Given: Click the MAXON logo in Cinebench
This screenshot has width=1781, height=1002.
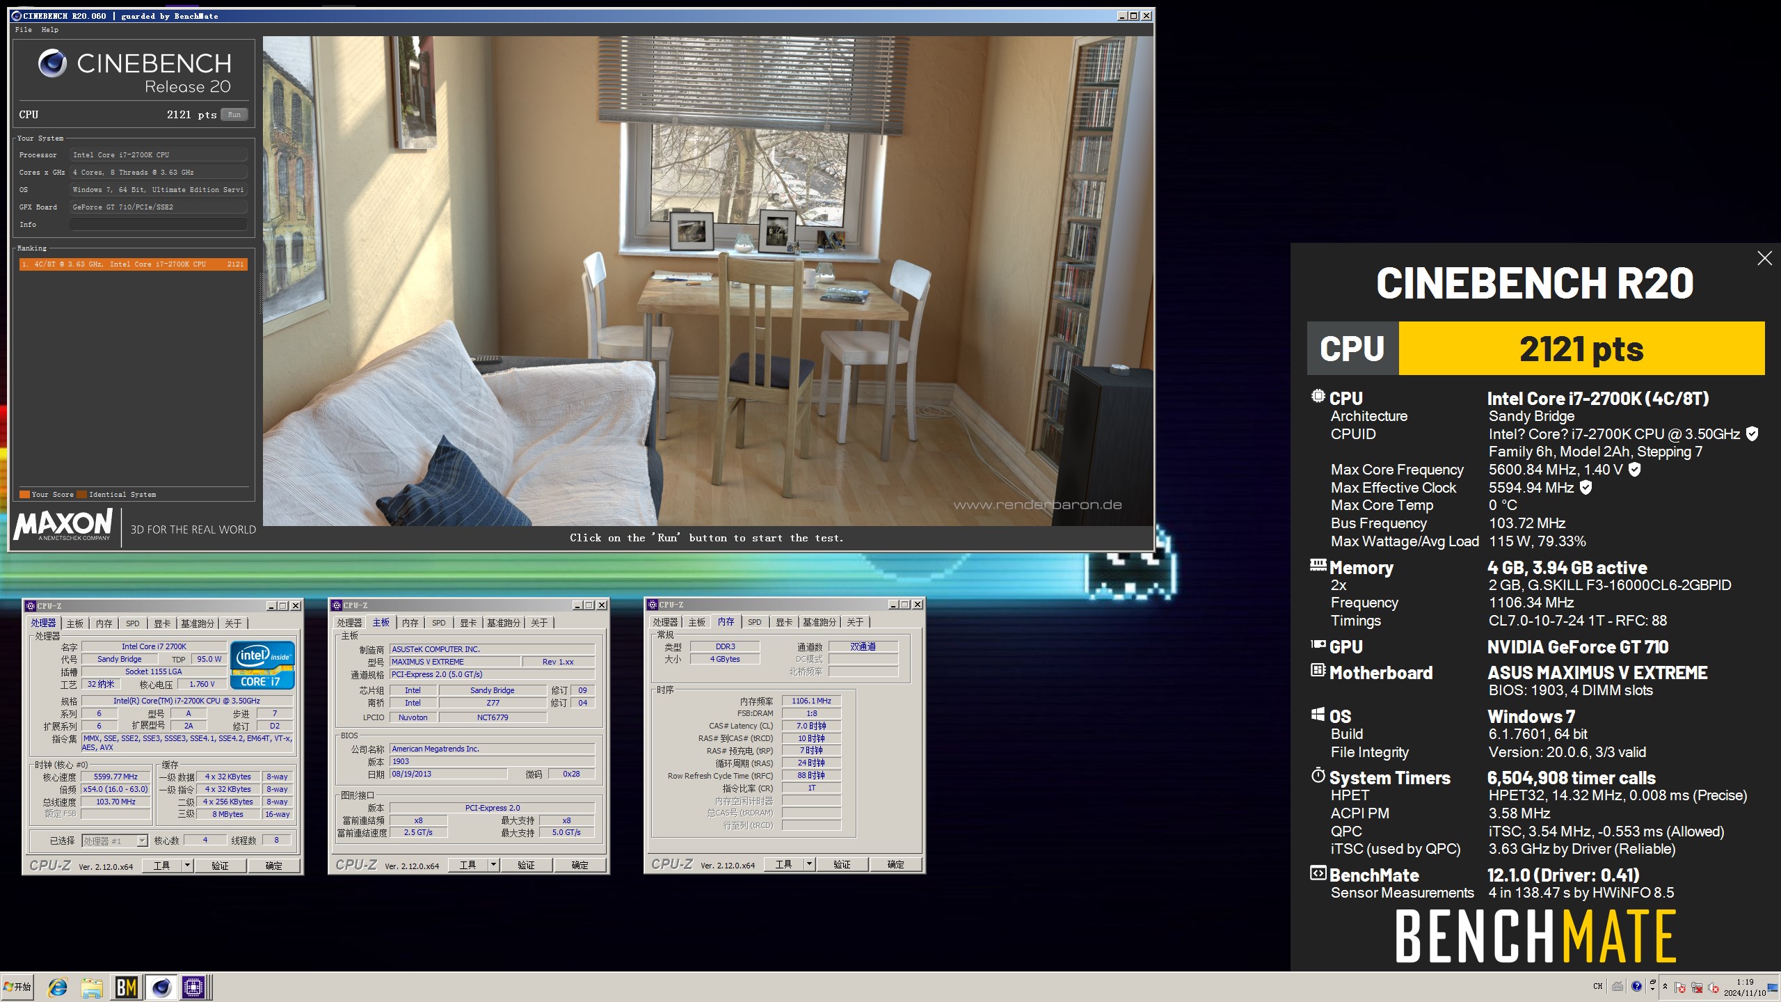Looking at the screenshot, I should [63, 525].
